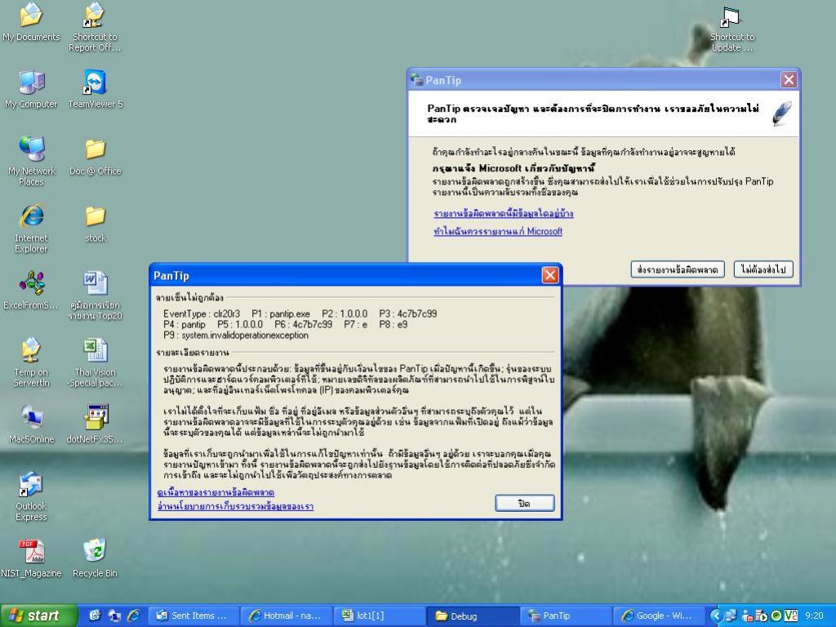
Task: Select ExcelFromS... desktop icon
Action: 31,291
